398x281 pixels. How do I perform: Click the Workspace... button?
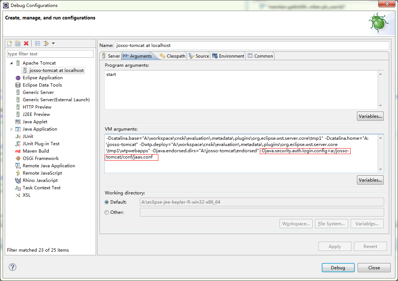pos(296,223)
